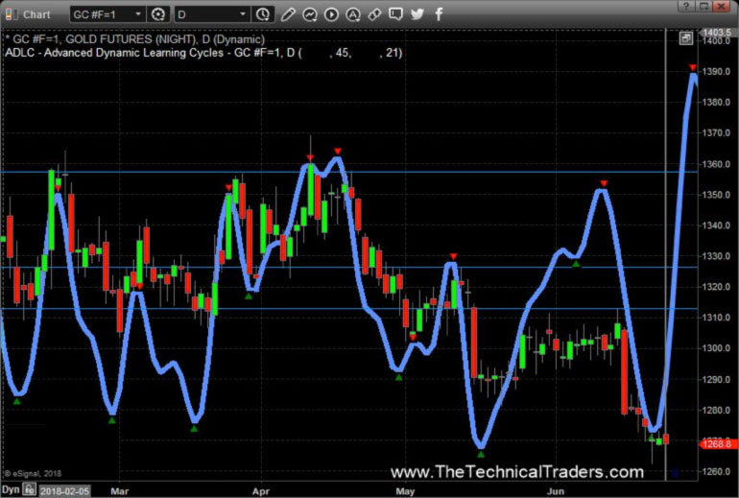Click the time template clock icon
This screenshot has width=739, height=498.
point(263,14)
